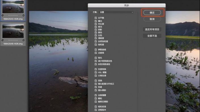
Task: Uncheck the 分离色调 (Split Toning) checkbox
Action: pos(96,76)
